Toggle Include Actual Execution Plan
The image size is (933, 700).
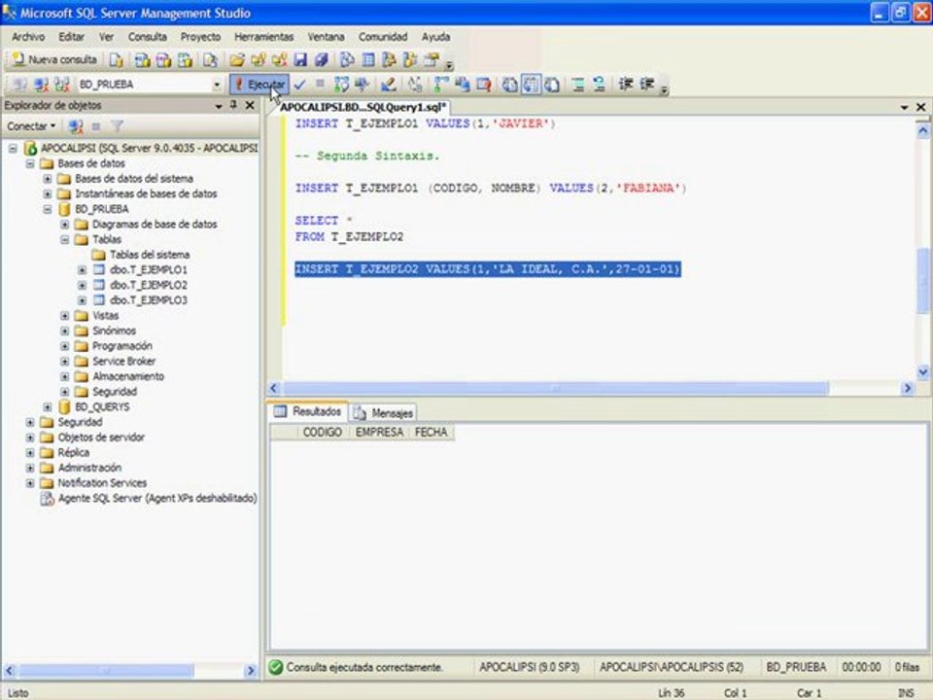(x=441, y=85)
